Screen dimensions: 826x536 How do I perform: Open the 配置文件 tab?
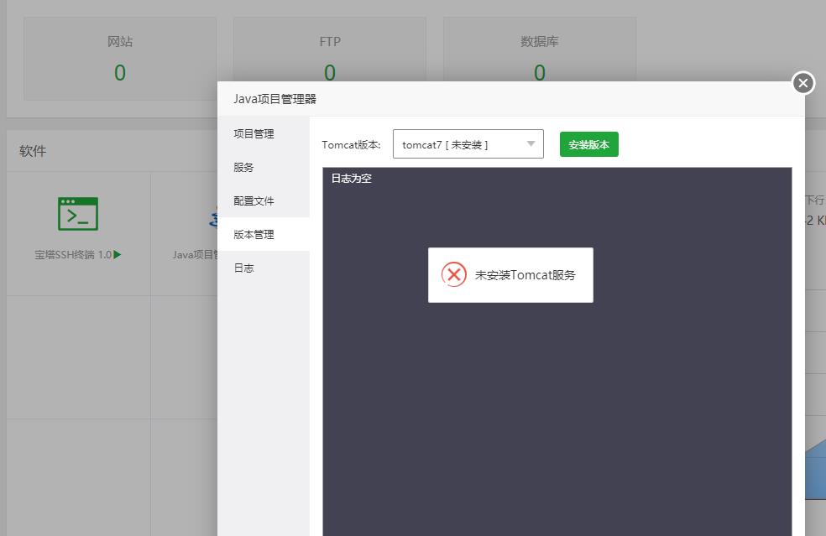point(264,200)
